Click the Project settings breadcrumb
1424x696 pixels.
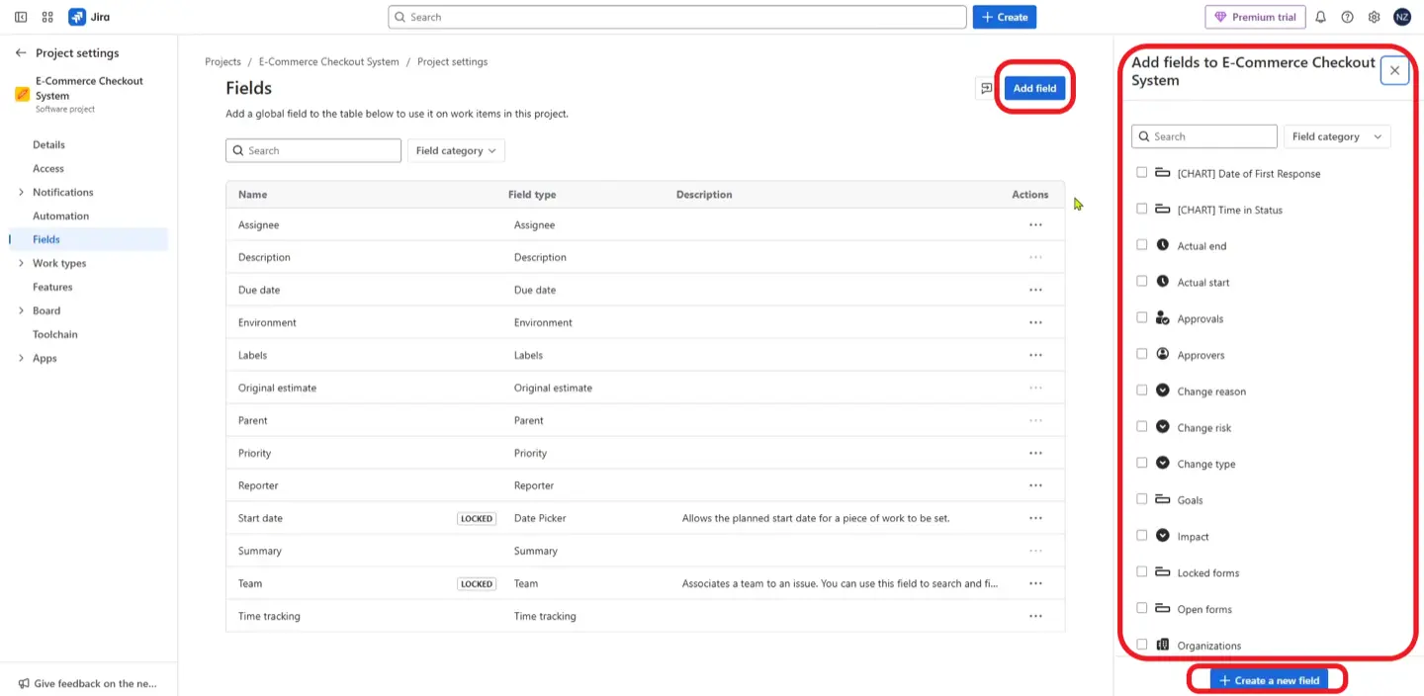[x=452, y=61]
